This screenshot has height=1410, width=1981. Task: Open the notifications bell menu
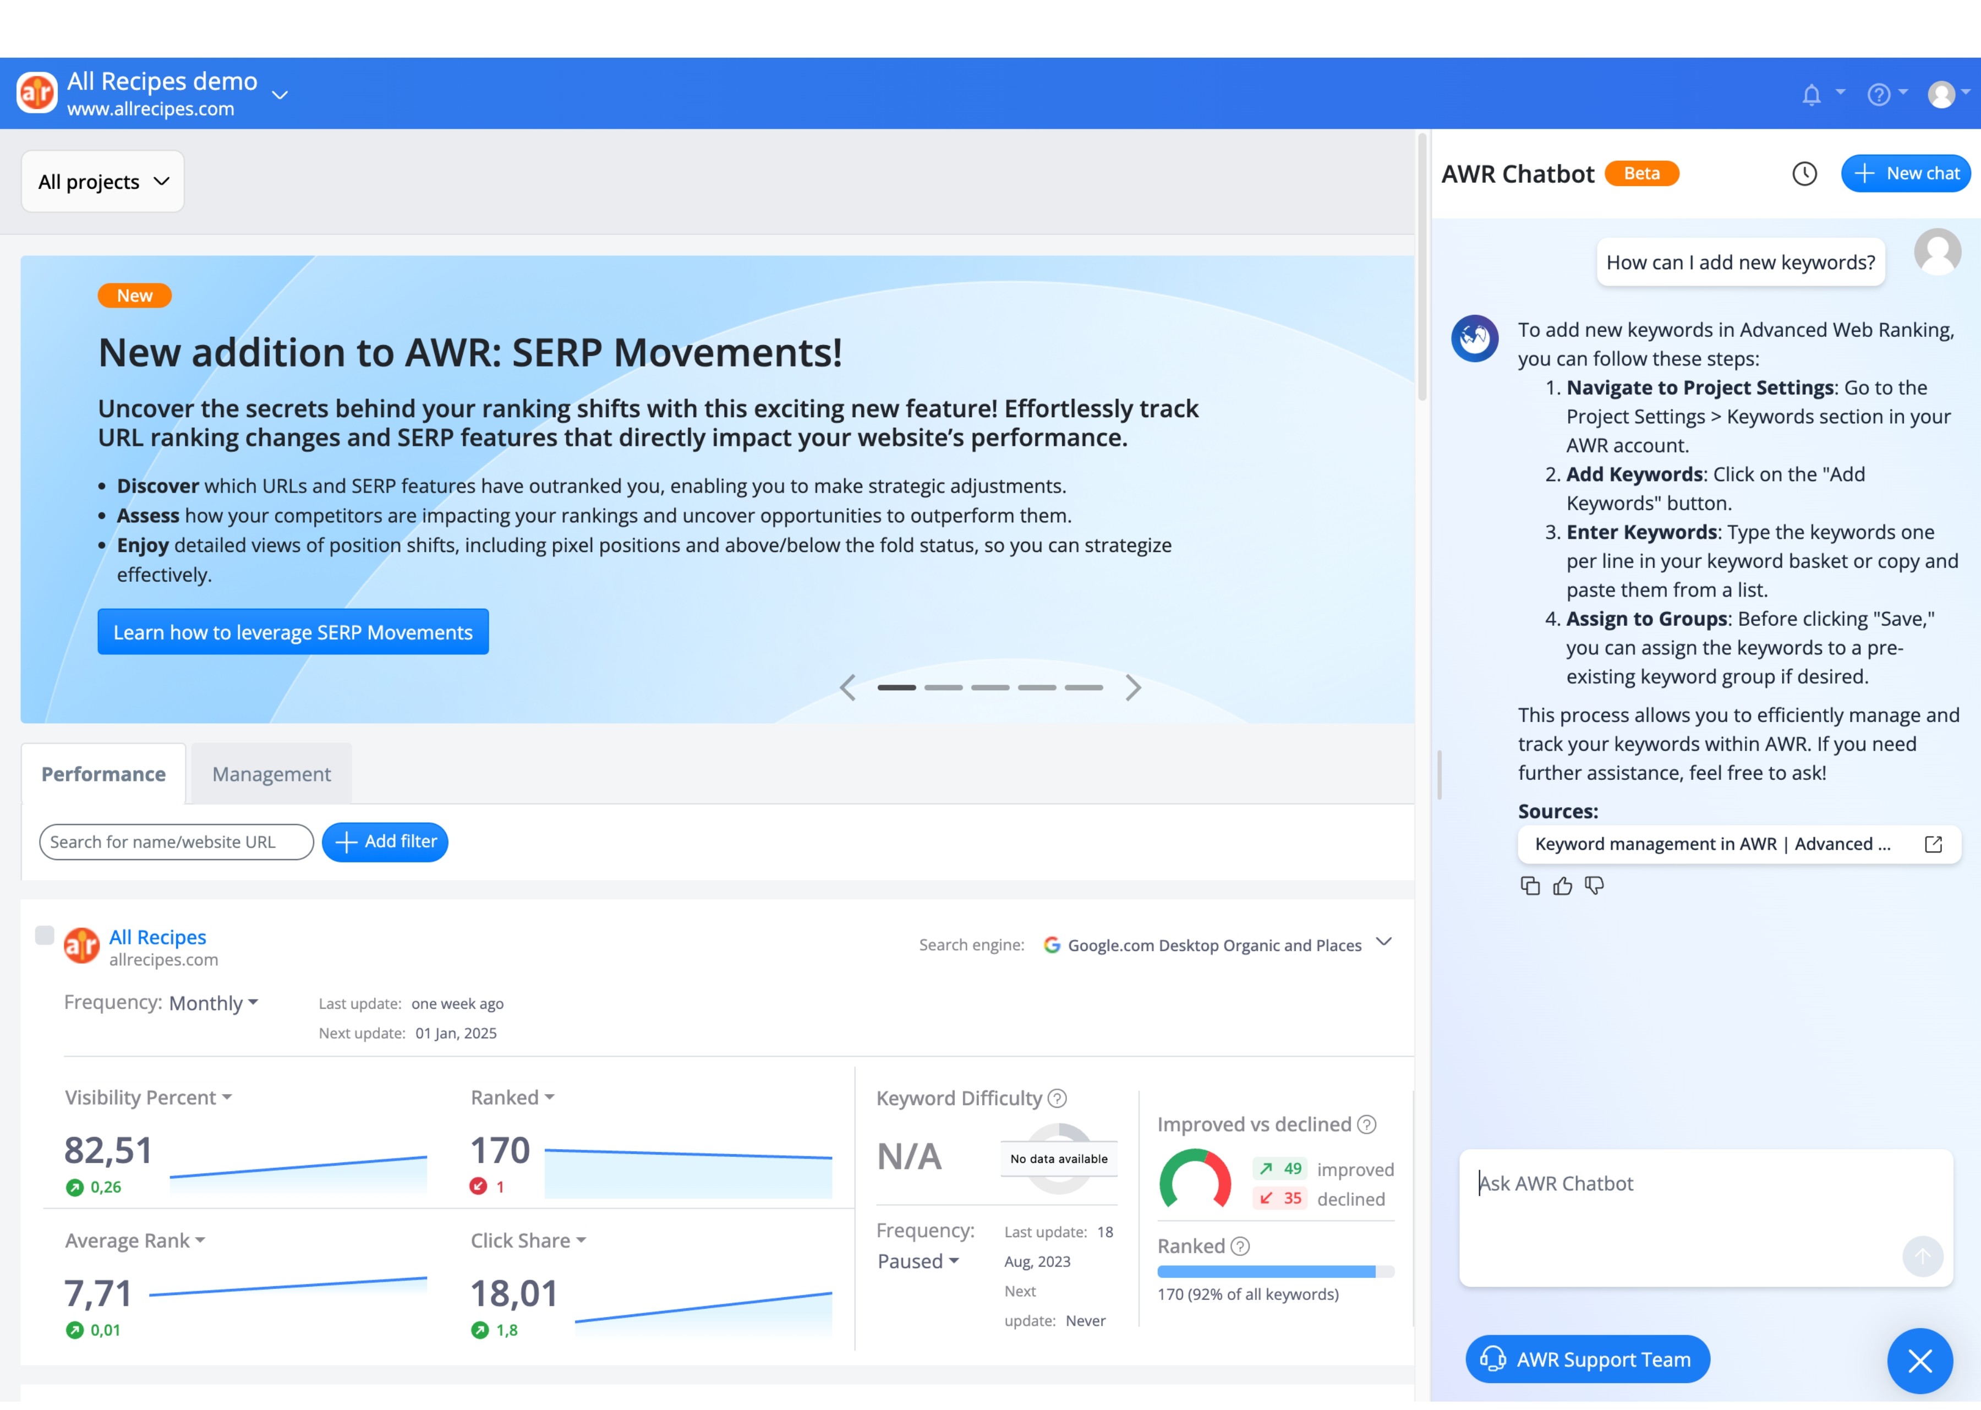1812,94
